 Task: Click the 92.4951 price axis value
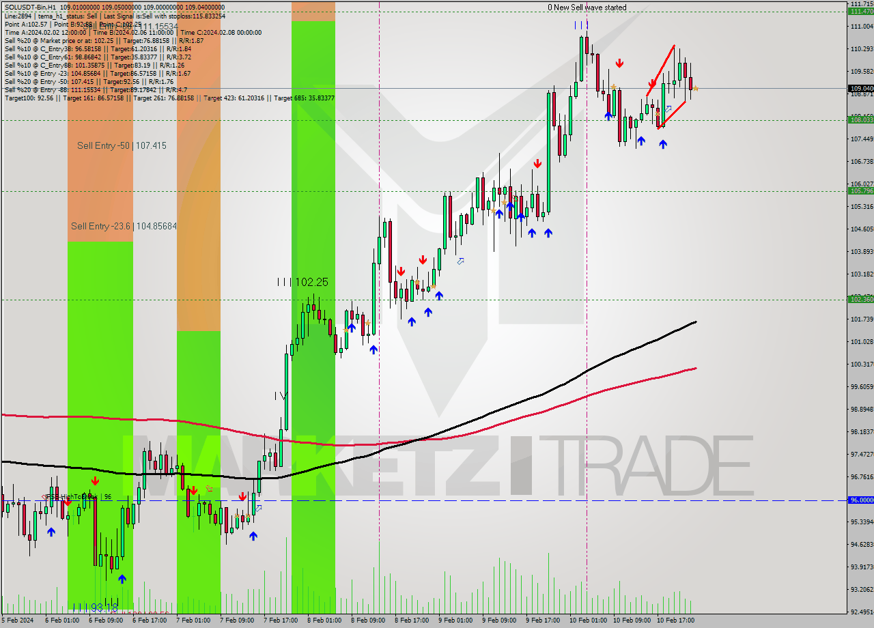[862, 612]
